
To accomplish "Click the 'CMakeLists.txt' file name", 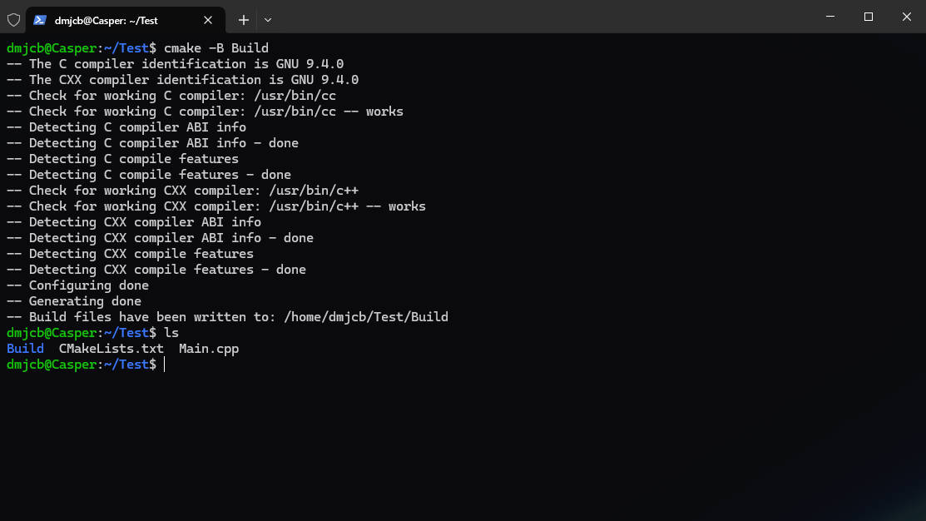I will click(x=111, y=349).
